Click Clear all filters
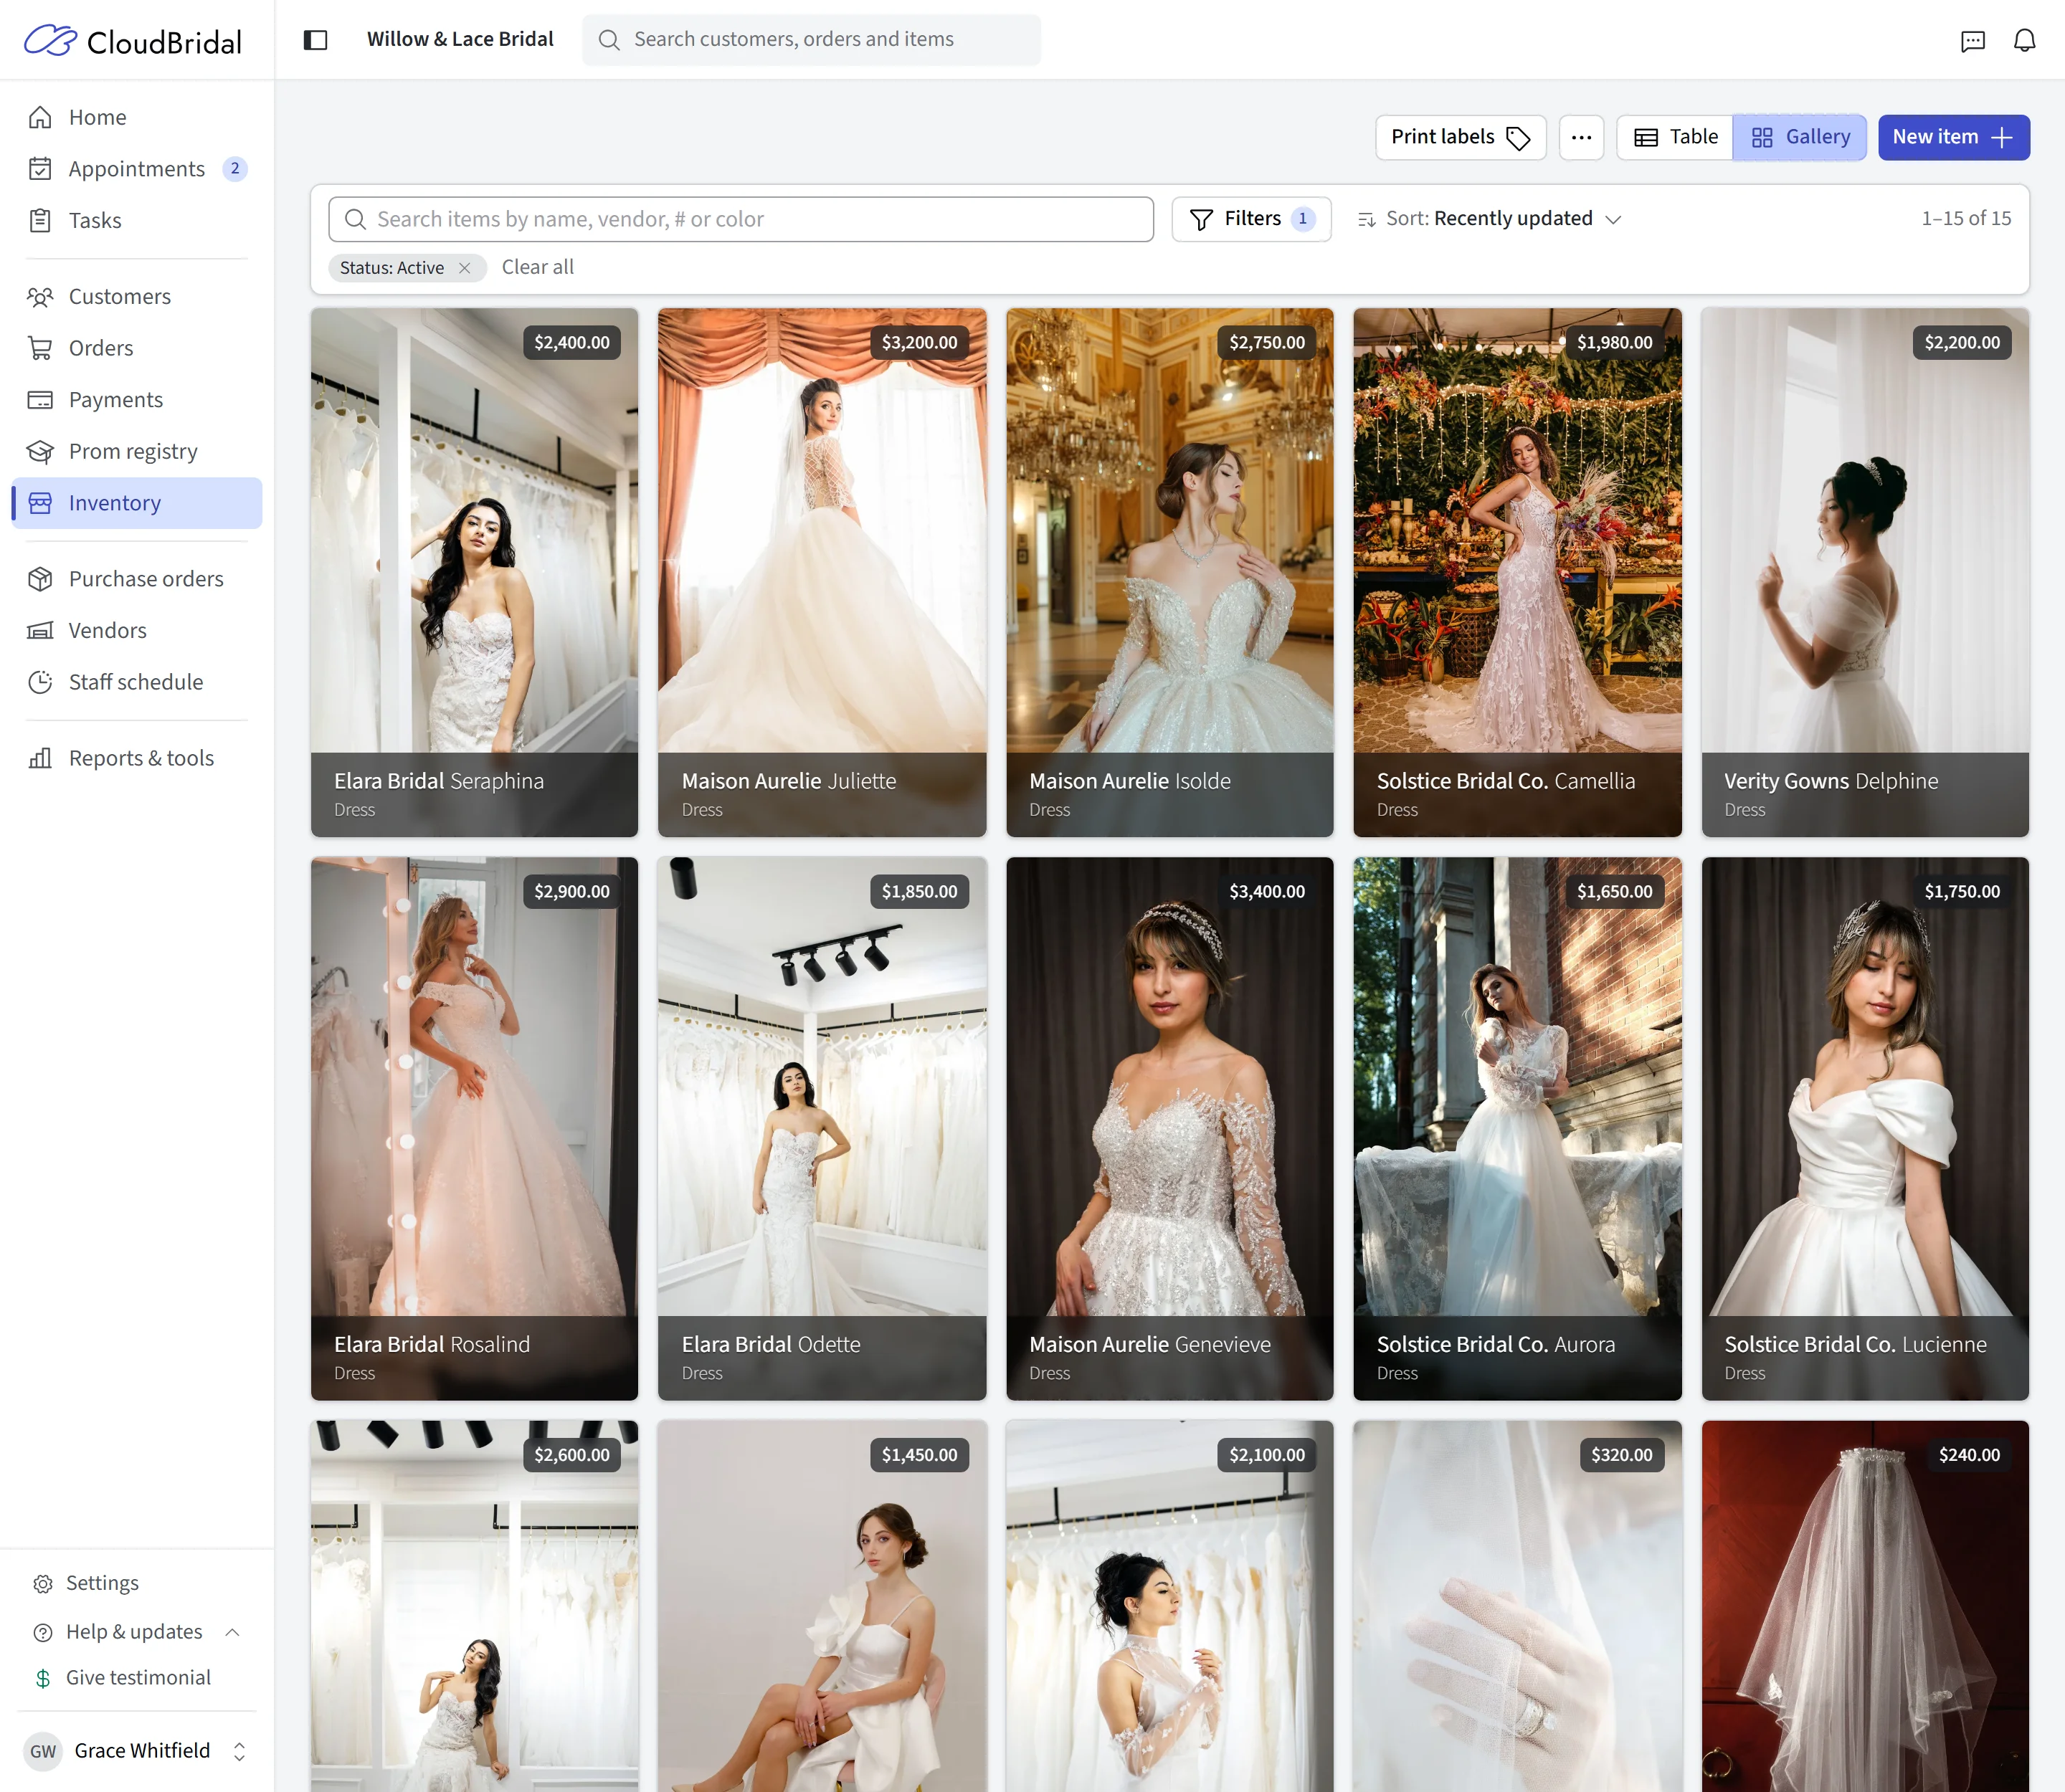2065x1792 pixels. 537,267
